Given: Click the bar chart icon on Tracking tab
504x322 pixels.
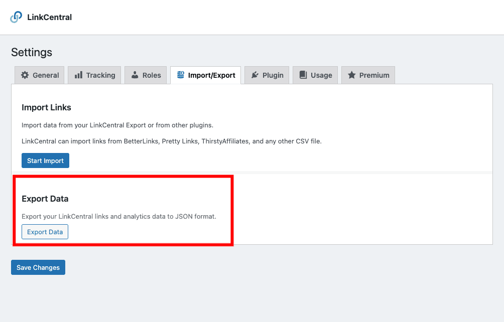Looking at the screenshot, I should click(78, 75).
